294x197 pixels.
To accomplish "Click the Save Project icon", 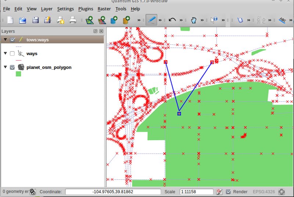I will [35, 20].
